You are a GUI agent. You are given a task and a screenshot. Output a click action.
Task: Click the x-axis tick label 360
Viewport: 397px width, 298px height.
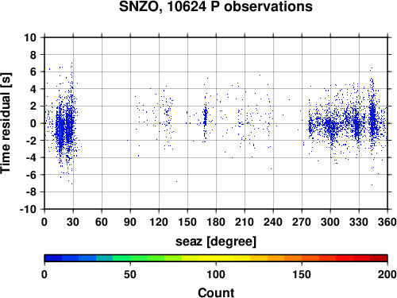click(387, 222)
